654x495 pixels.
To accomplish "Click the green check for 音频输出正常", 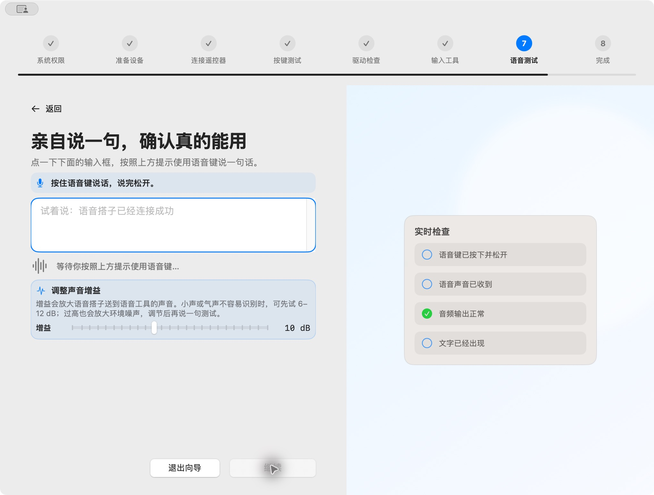I will coord(427,314).
